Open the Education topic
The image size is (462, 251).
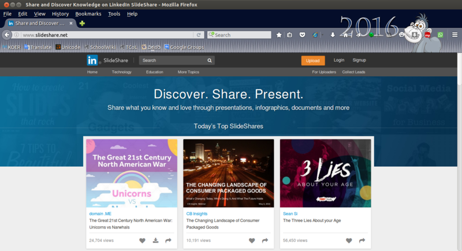[154, 72]
